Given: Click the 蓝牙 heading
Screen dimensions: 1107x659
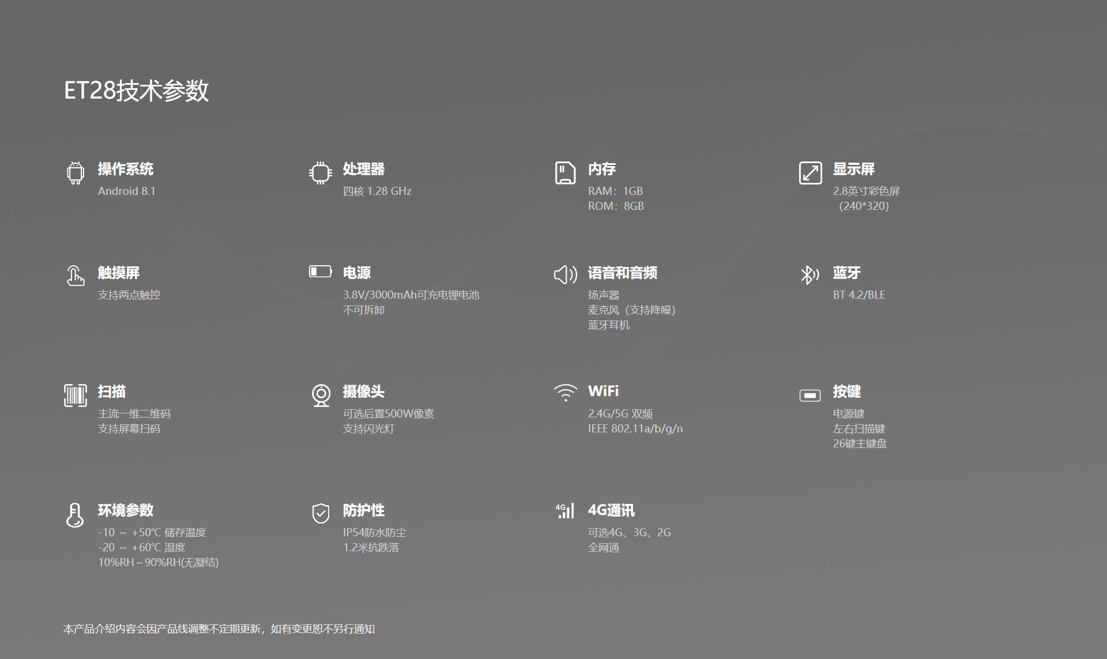Looking at the screenshot, I should [847, 273].
